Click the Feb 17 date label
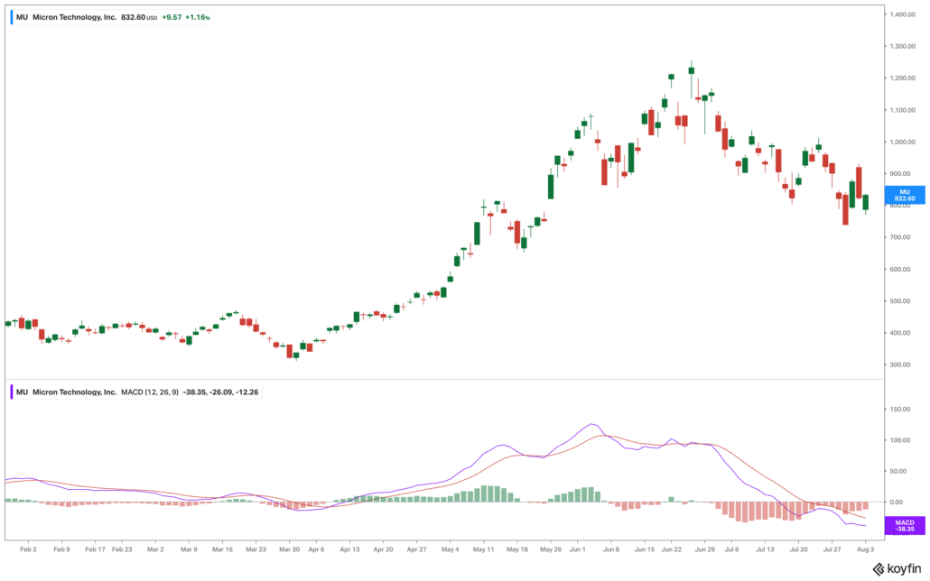Viewport: 930px width, 581px height. [95, 549]
